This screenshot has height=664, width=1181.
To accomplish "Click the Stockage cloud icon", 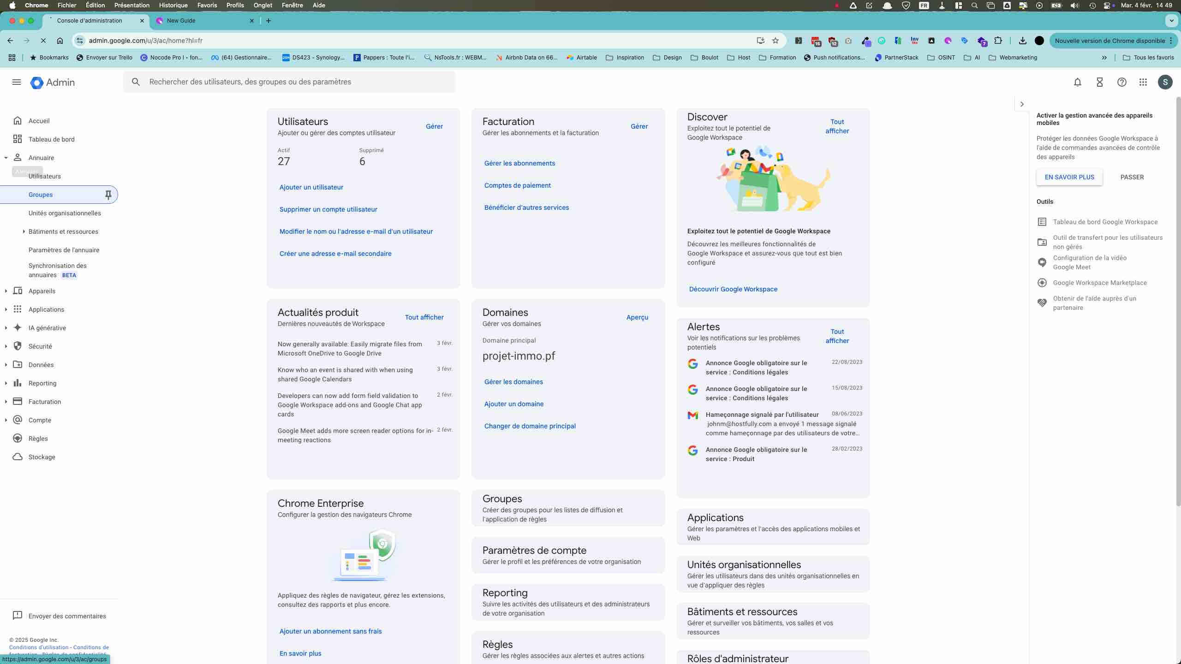I will (x=18, y=457).
